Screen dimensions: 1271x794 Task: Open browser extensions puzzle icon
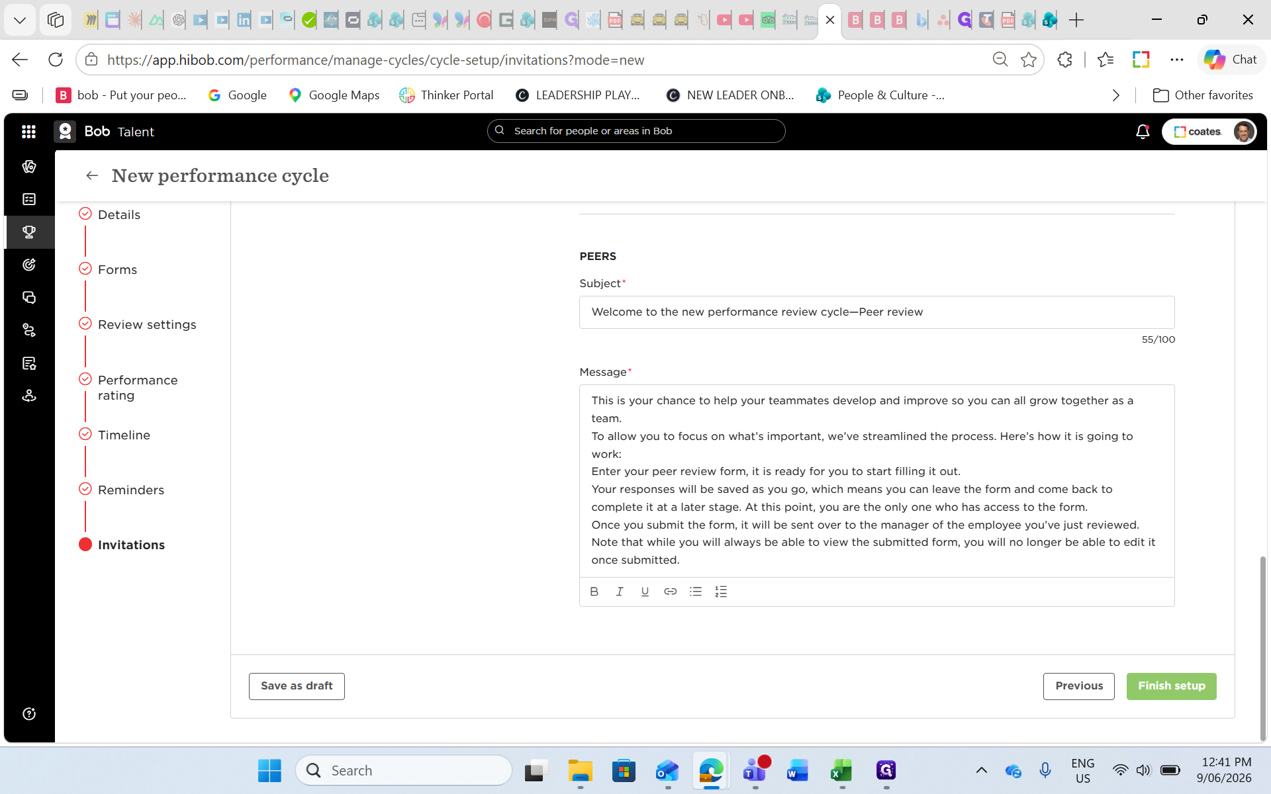click(1064, 60)
